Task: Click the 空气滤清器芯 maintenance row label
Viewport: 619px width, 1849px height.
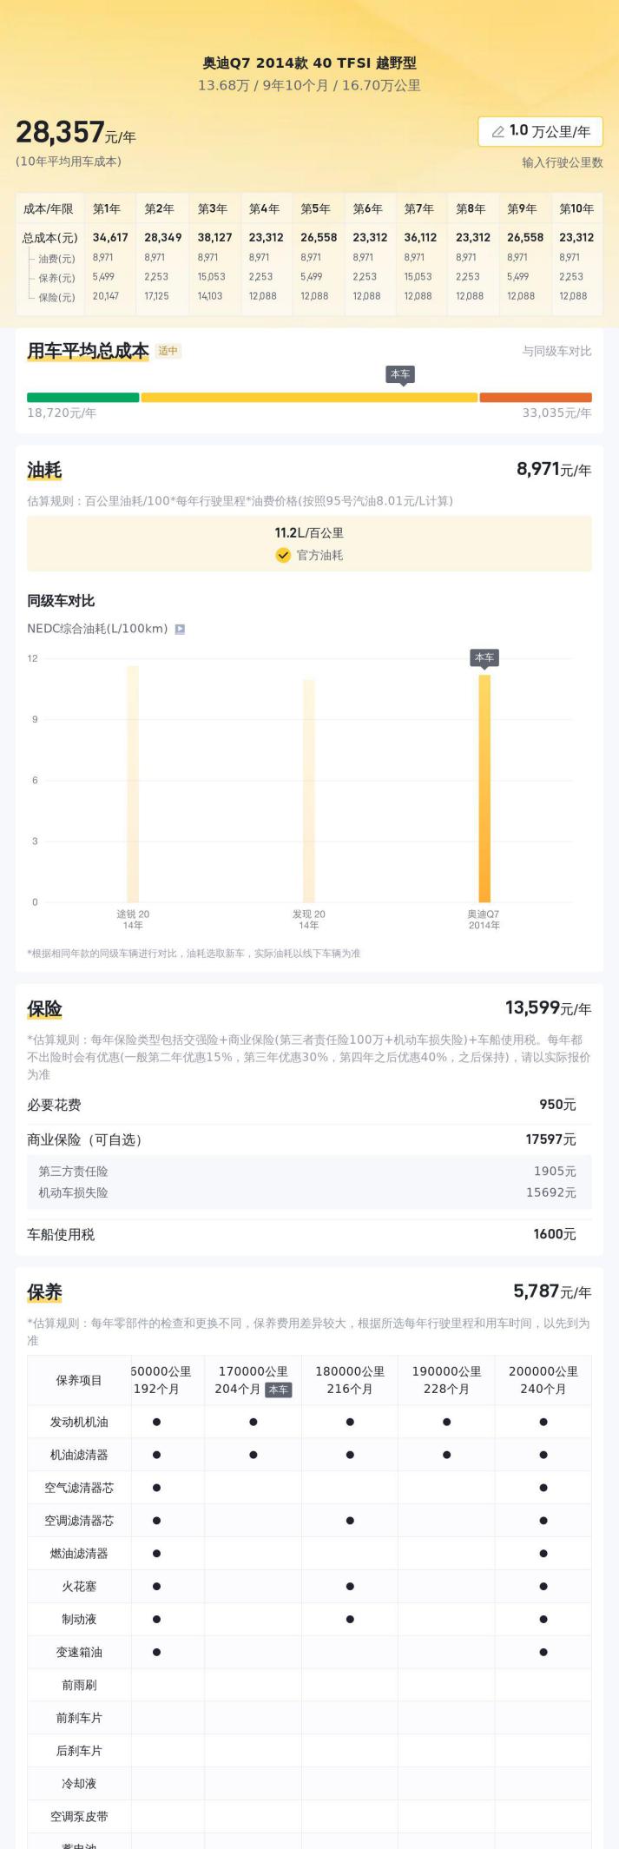Action: pos(79,1488)
